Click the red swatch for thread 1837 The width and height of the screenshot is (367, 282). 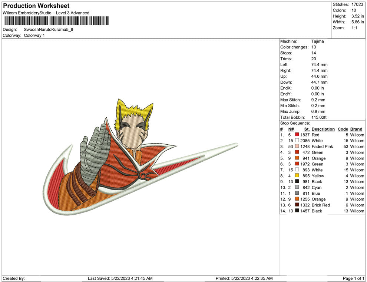point(297,135)
